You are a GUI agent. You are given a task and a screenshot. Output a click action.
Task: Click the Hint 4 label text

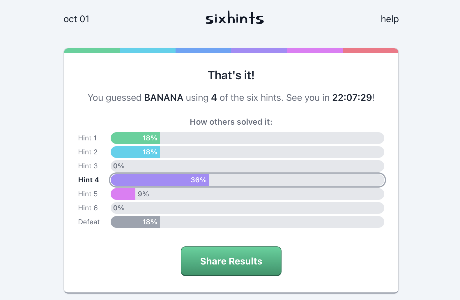click(x=88, y=180)
